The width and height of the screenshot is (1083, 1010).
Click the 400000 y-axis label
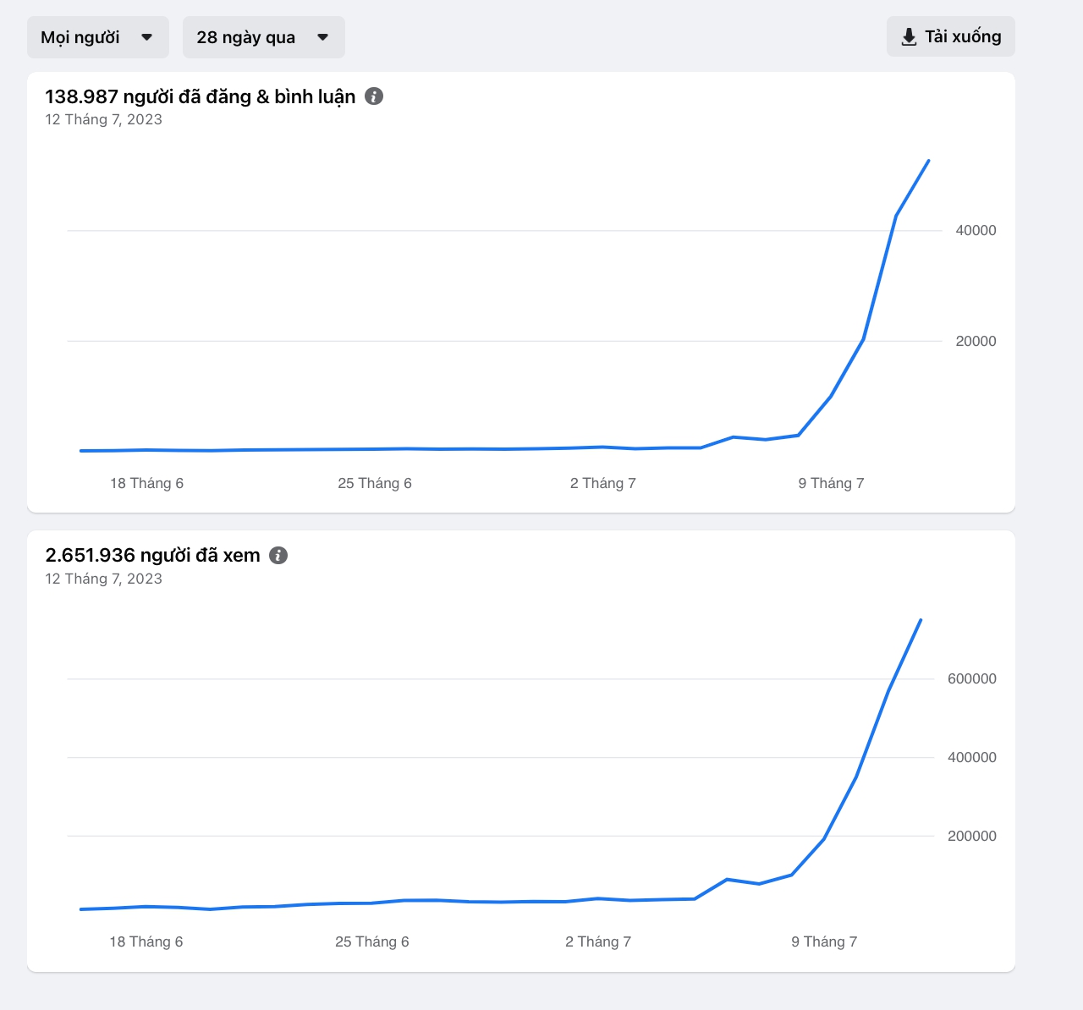click(971, 757)
